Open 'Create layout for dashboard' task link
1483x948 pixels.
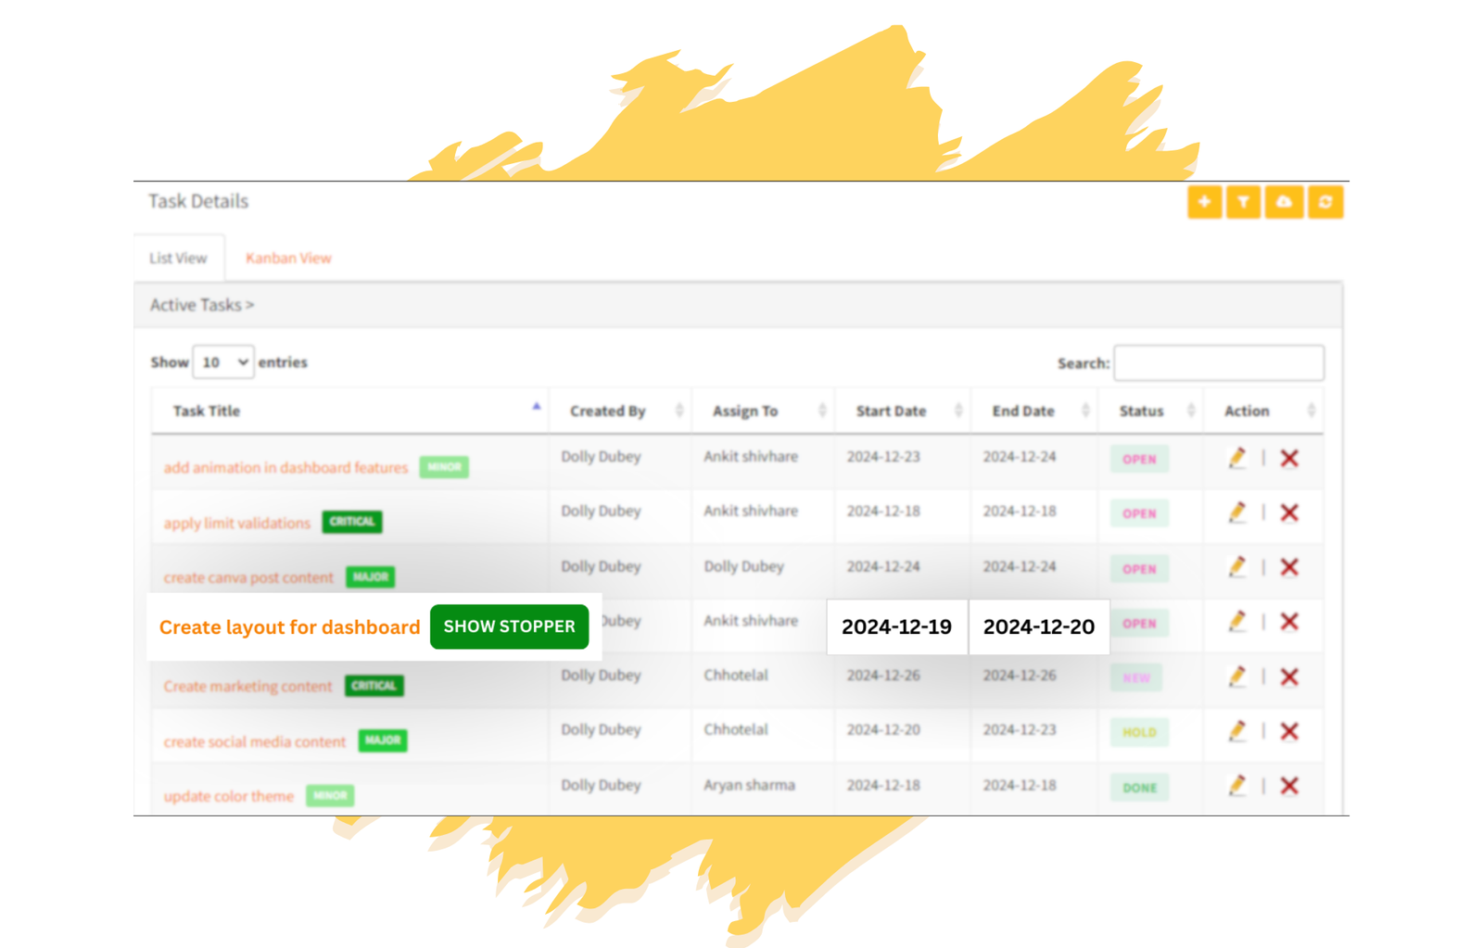(x=289, y=627)
